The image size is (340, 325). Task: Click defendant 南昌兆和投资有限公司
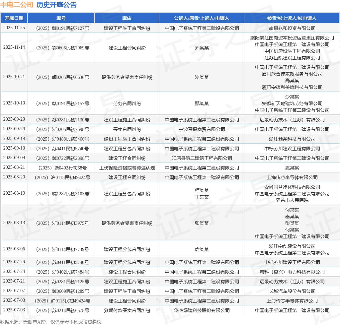pyautogui.click(x=292, y=28)
